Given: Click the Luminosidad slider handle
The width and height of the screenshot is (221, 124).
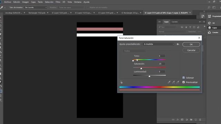Looking at the screenshot, I should click(x=150, y=76).
